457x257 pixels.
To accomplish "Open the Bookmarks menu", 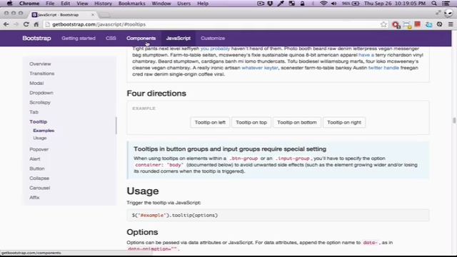I will pyautogui.click(x=131, y=4).
